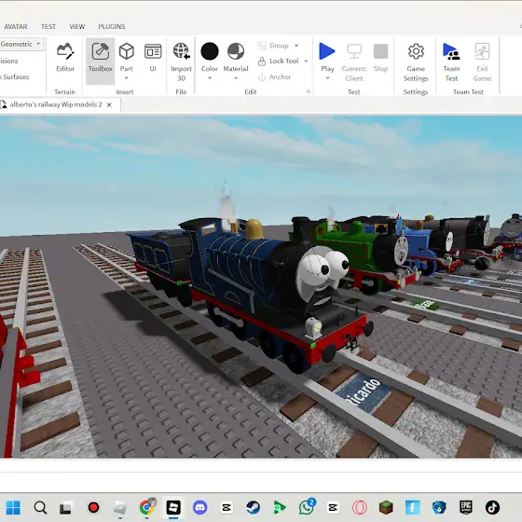The width and height of the screenshot is (522, 522).
Task: Open Steam from taskbar
Action: (254, 507)
